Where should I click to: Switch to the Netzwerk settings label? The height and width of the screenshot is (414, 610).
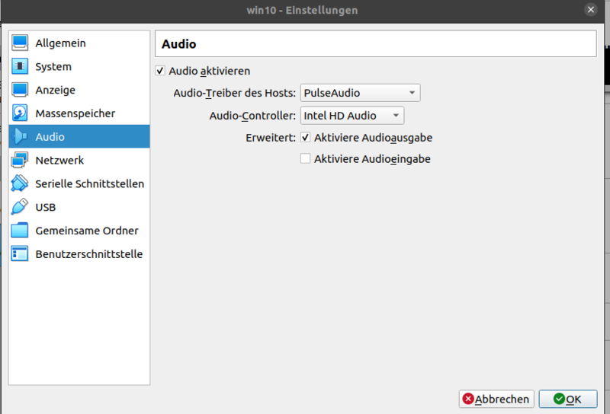coord(59,161)
